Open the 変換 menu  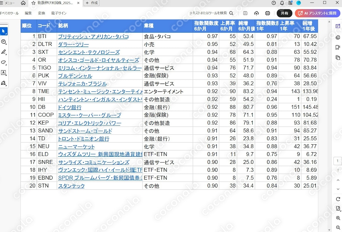click(x=41, y=13)
